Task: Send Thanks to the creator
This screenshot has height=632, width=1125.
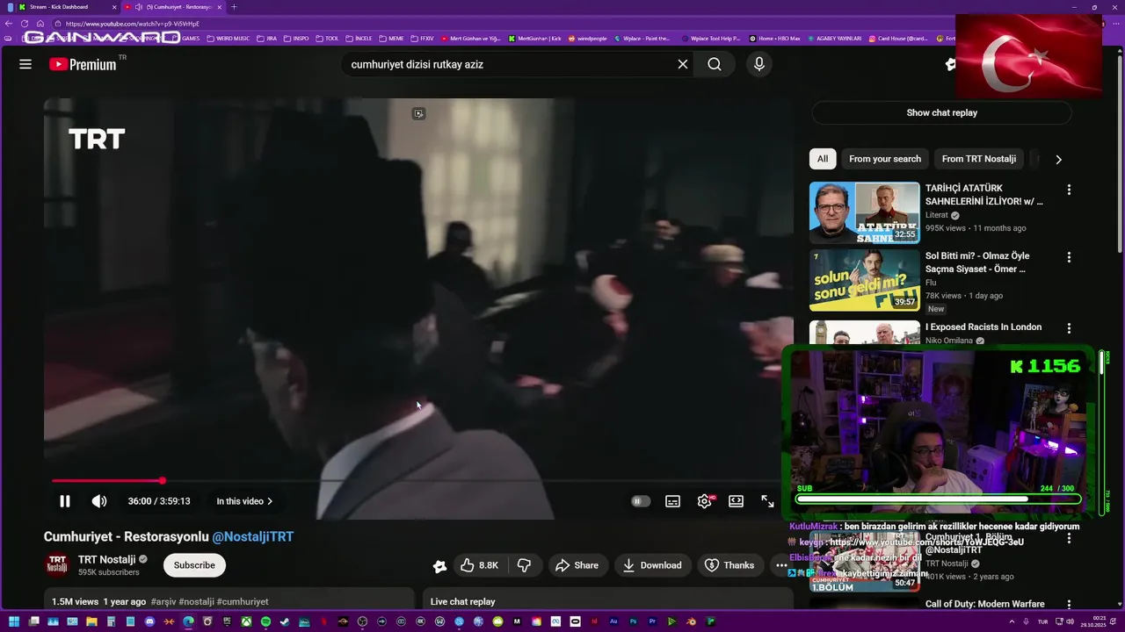Action: click(x=729, y=565)
